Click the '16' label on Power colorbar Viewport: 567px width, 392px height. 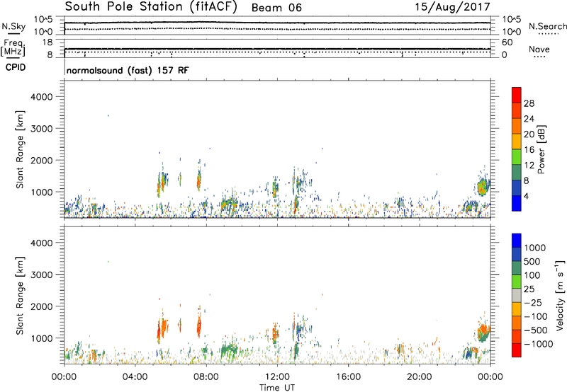click(x=529, y=149)
